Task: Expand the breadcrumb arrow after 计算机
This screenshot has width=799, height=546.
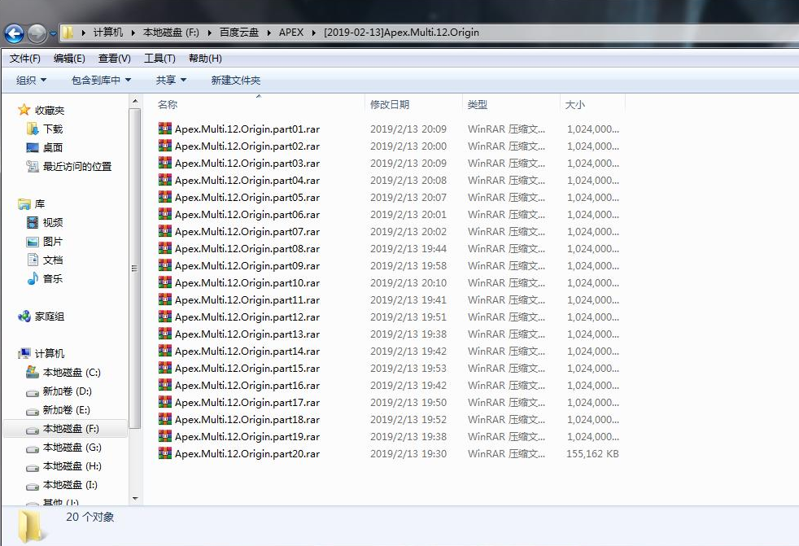Action: pos(133,33)
